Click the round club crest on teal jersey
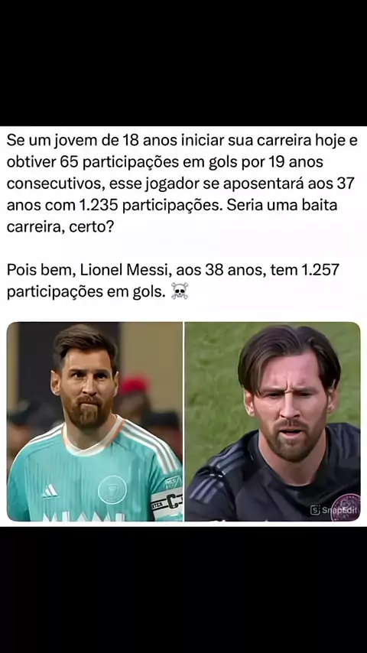 tap(112, 489)
